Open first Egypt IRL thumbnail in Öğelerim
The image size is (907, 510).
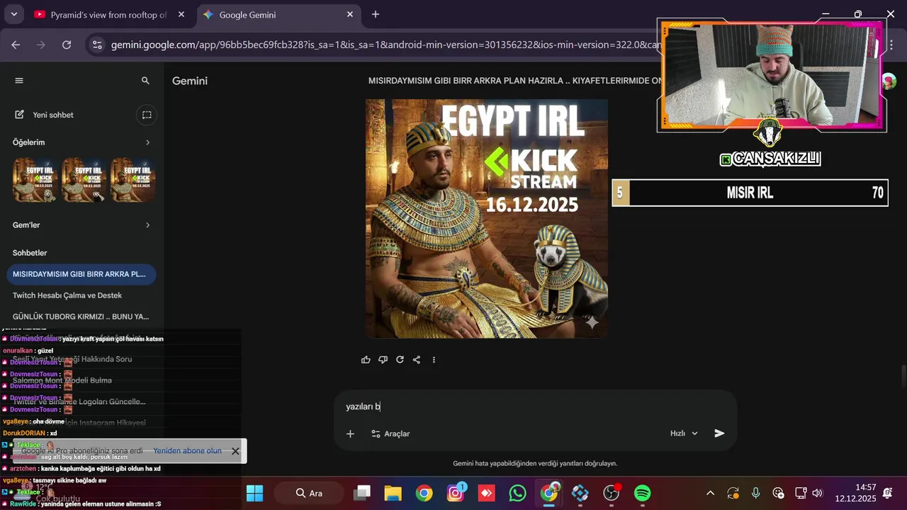35,180
